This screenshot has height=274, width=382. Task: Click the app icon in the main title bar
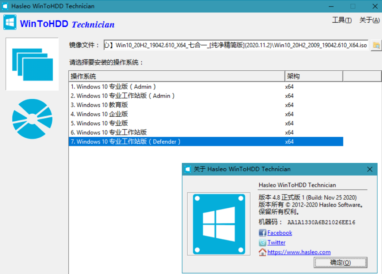coord(5,6)
